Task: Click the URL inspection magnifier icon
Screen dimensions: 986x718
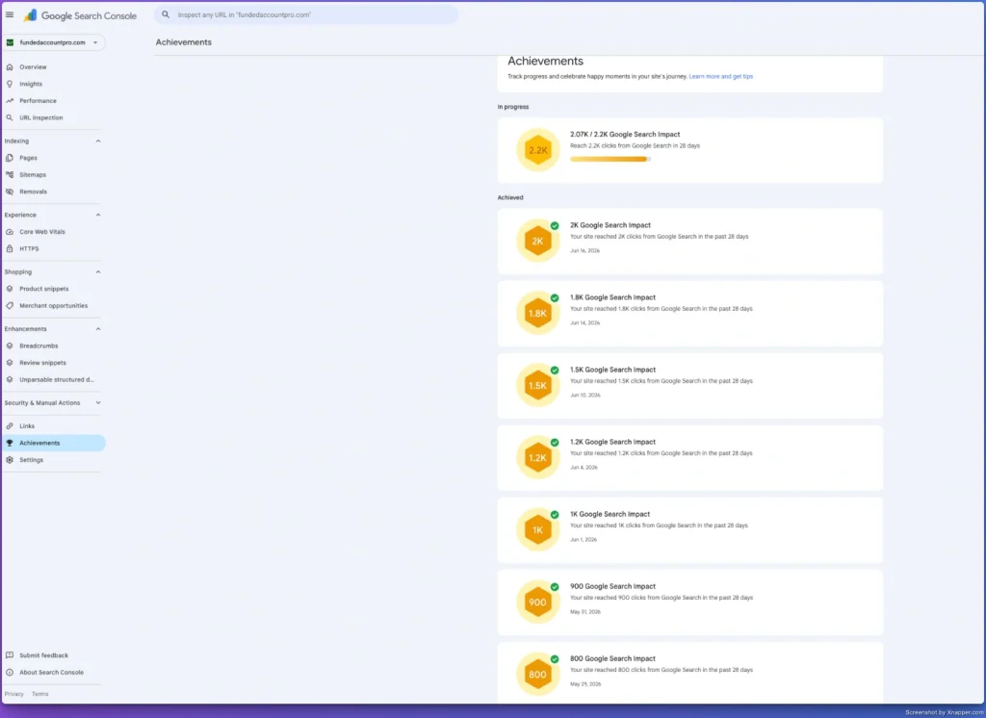Action: (10, 117)
